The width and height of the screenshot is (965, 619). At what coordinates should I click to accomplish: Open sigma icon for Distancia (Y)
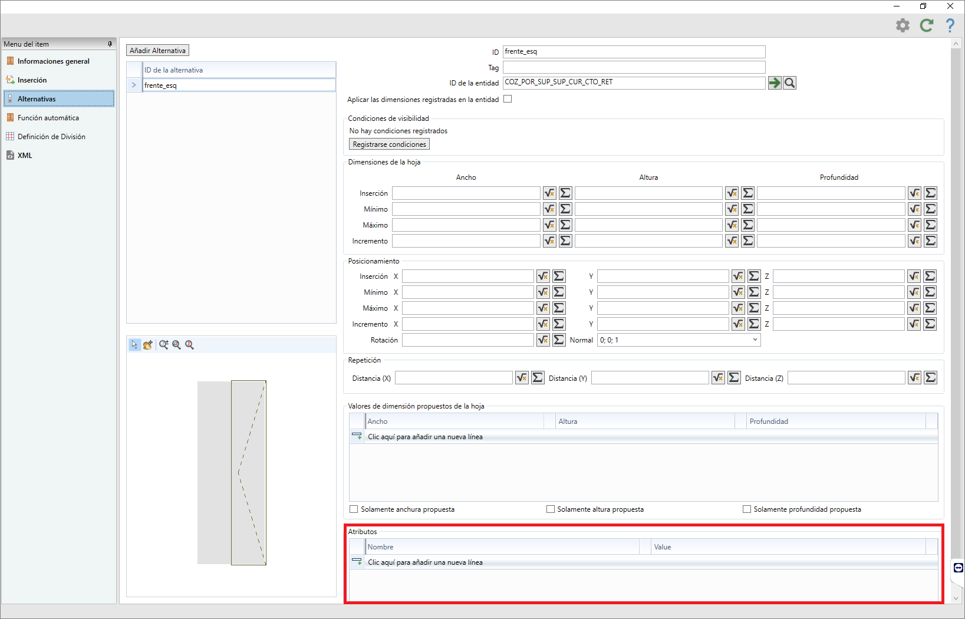pyautogui.click(x=734, y=378)
